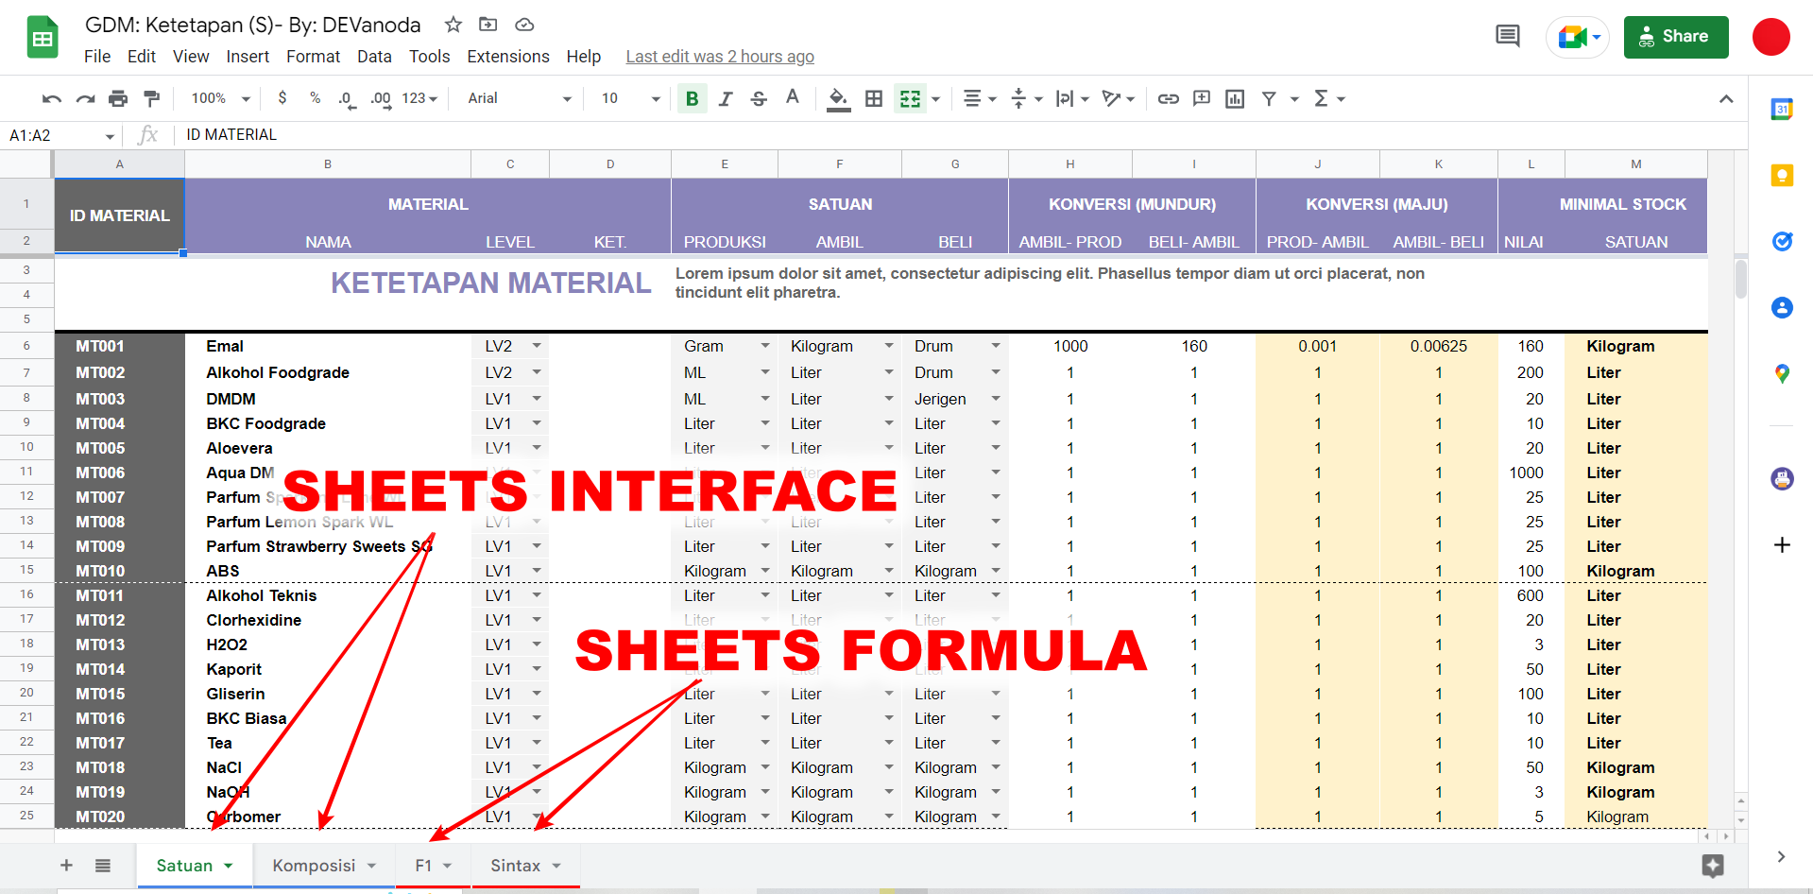Image resolution: width=1813 pixels, height=894 pixels.
Task: Open the account avatar menu
Action: pyautogui.click(x=1771, y=37)
